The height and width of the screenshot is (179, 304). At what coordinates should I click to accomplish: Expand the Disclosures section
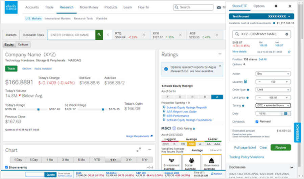coord(291,167)
